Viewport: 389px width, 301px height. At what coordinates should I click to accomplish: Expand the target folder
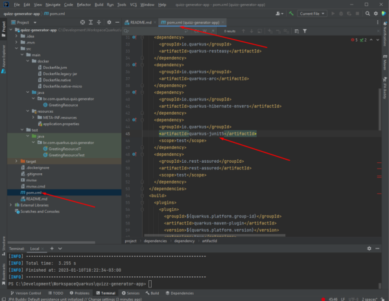click(x=16, y=162)
